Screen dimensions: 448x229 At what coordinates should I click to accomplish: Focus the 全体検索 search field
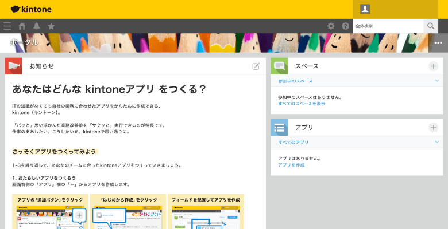coord(388,26)
